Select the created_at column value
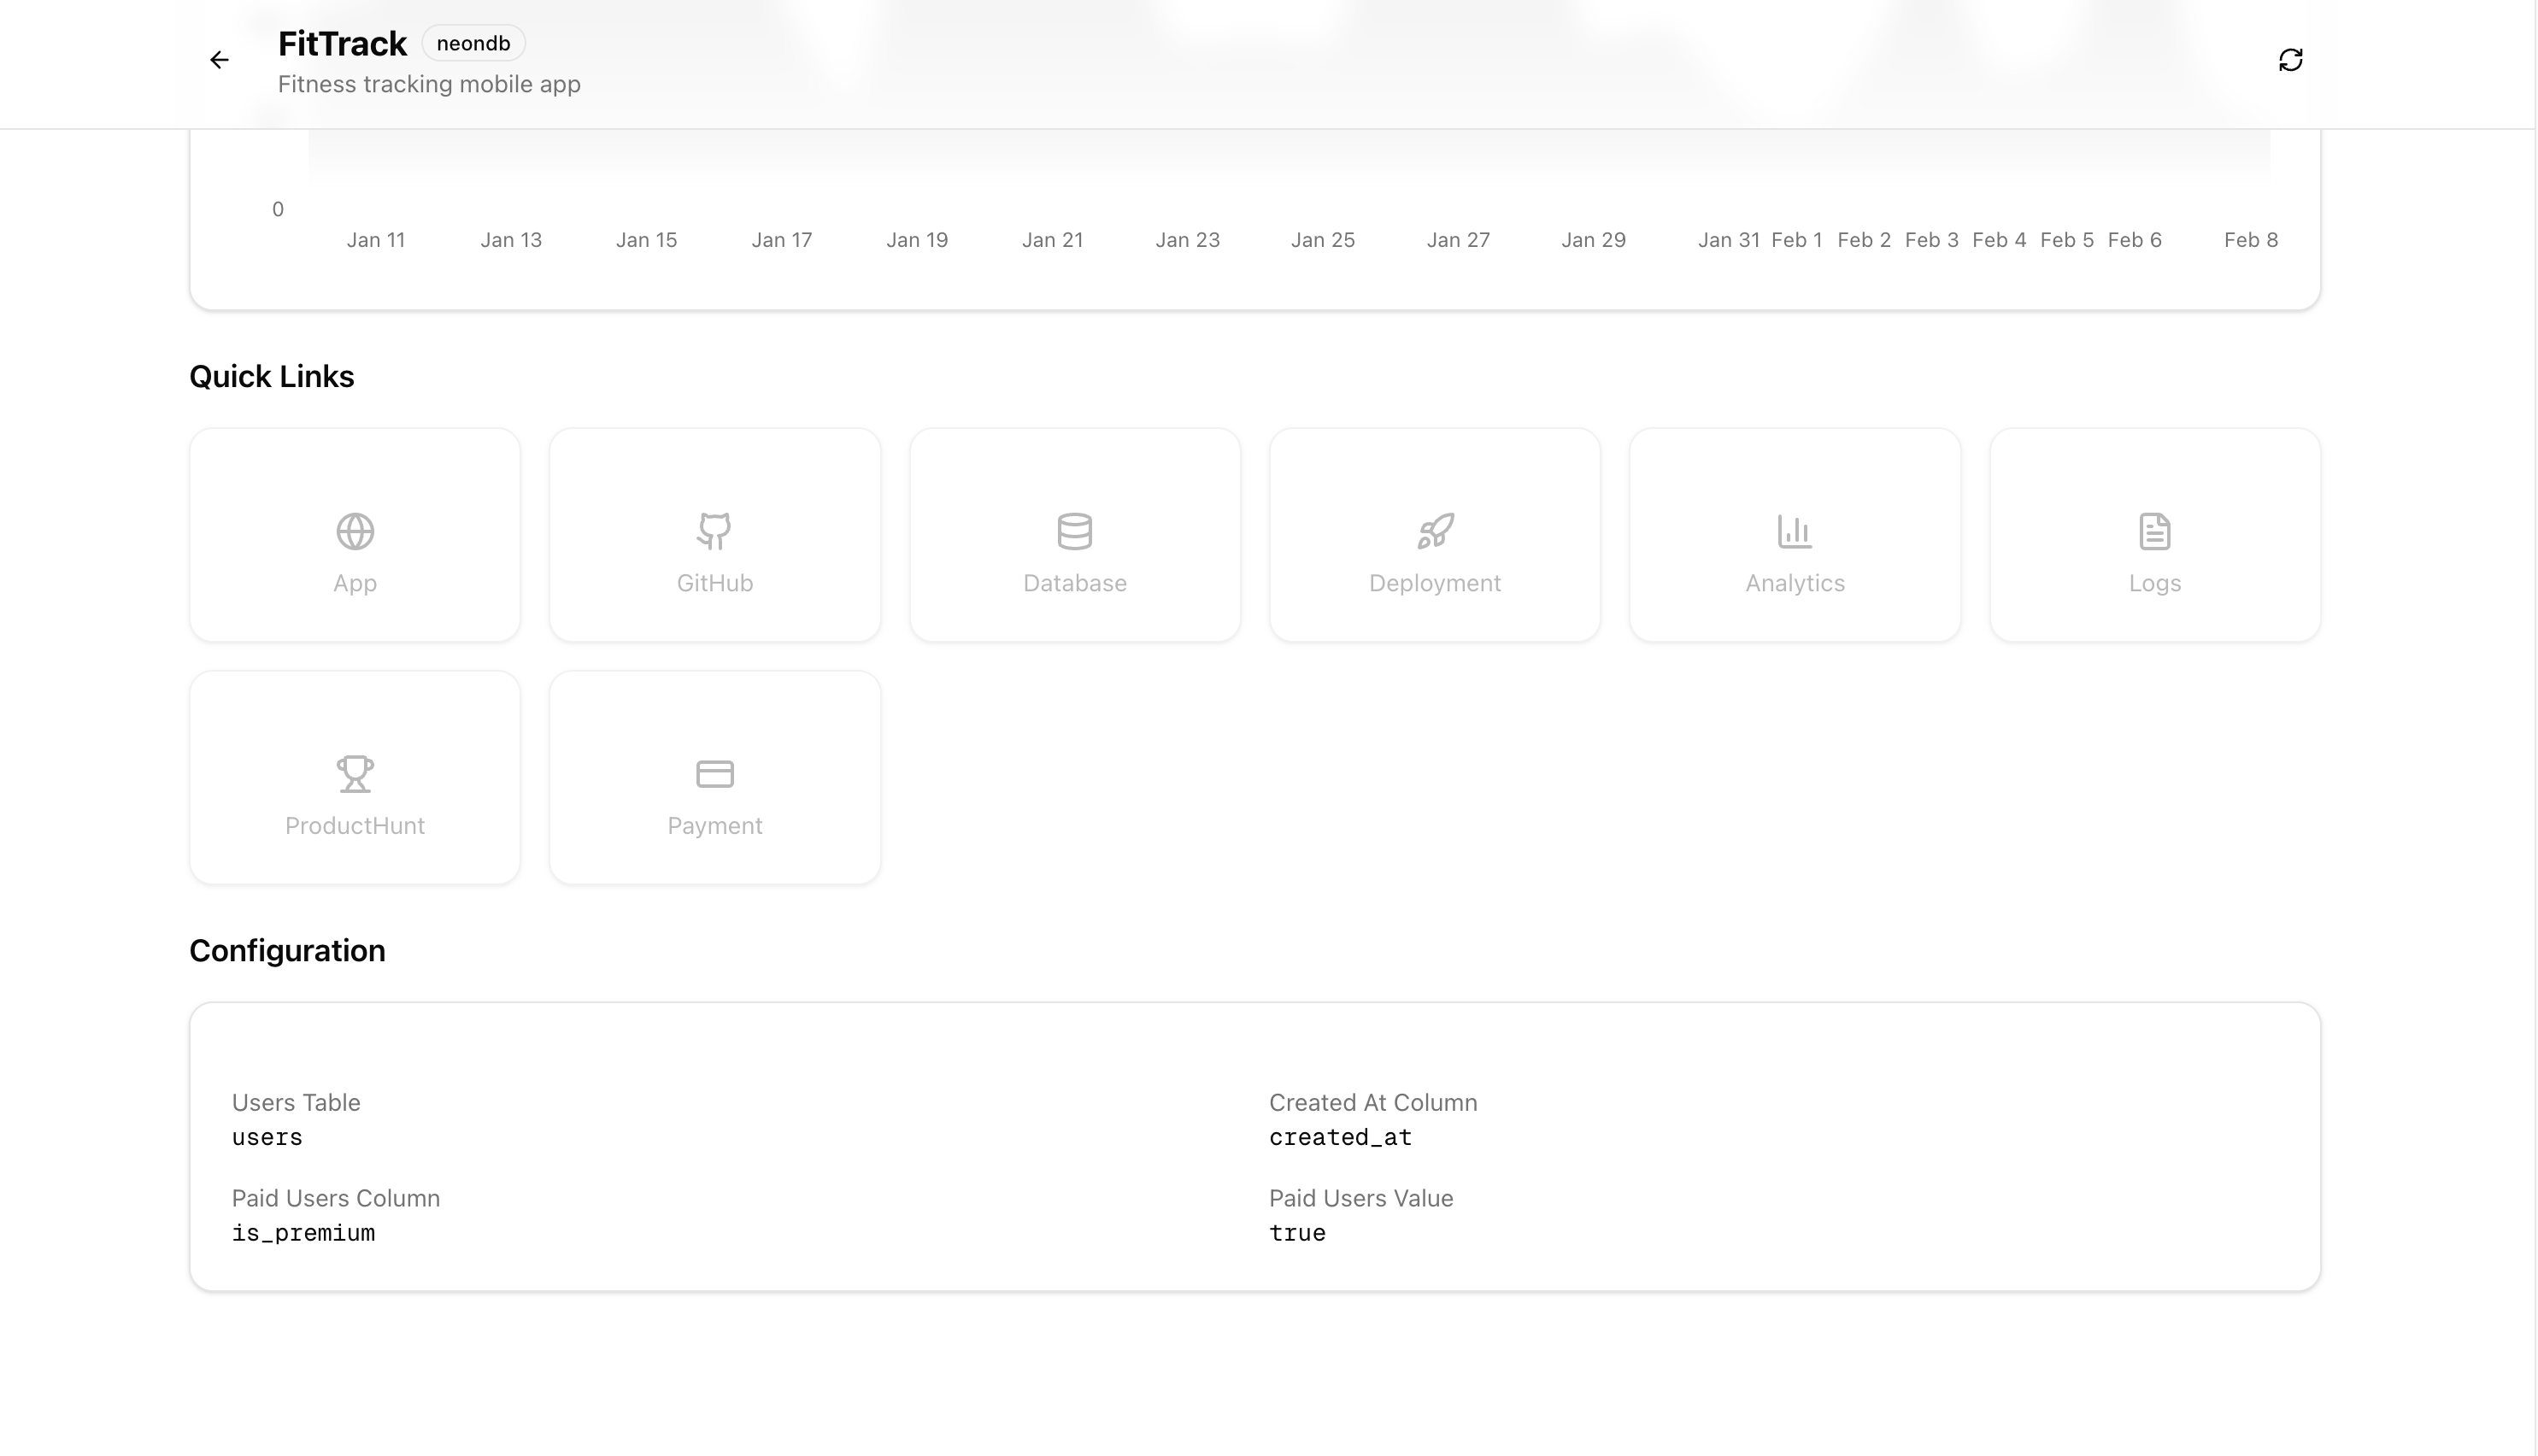 pos(1340,1138)
